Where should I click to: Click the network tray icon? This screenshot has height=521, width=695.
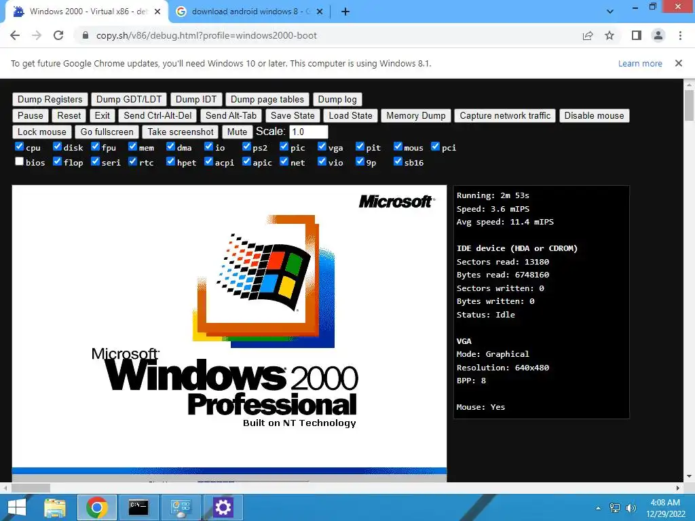(x=615, y=508)
